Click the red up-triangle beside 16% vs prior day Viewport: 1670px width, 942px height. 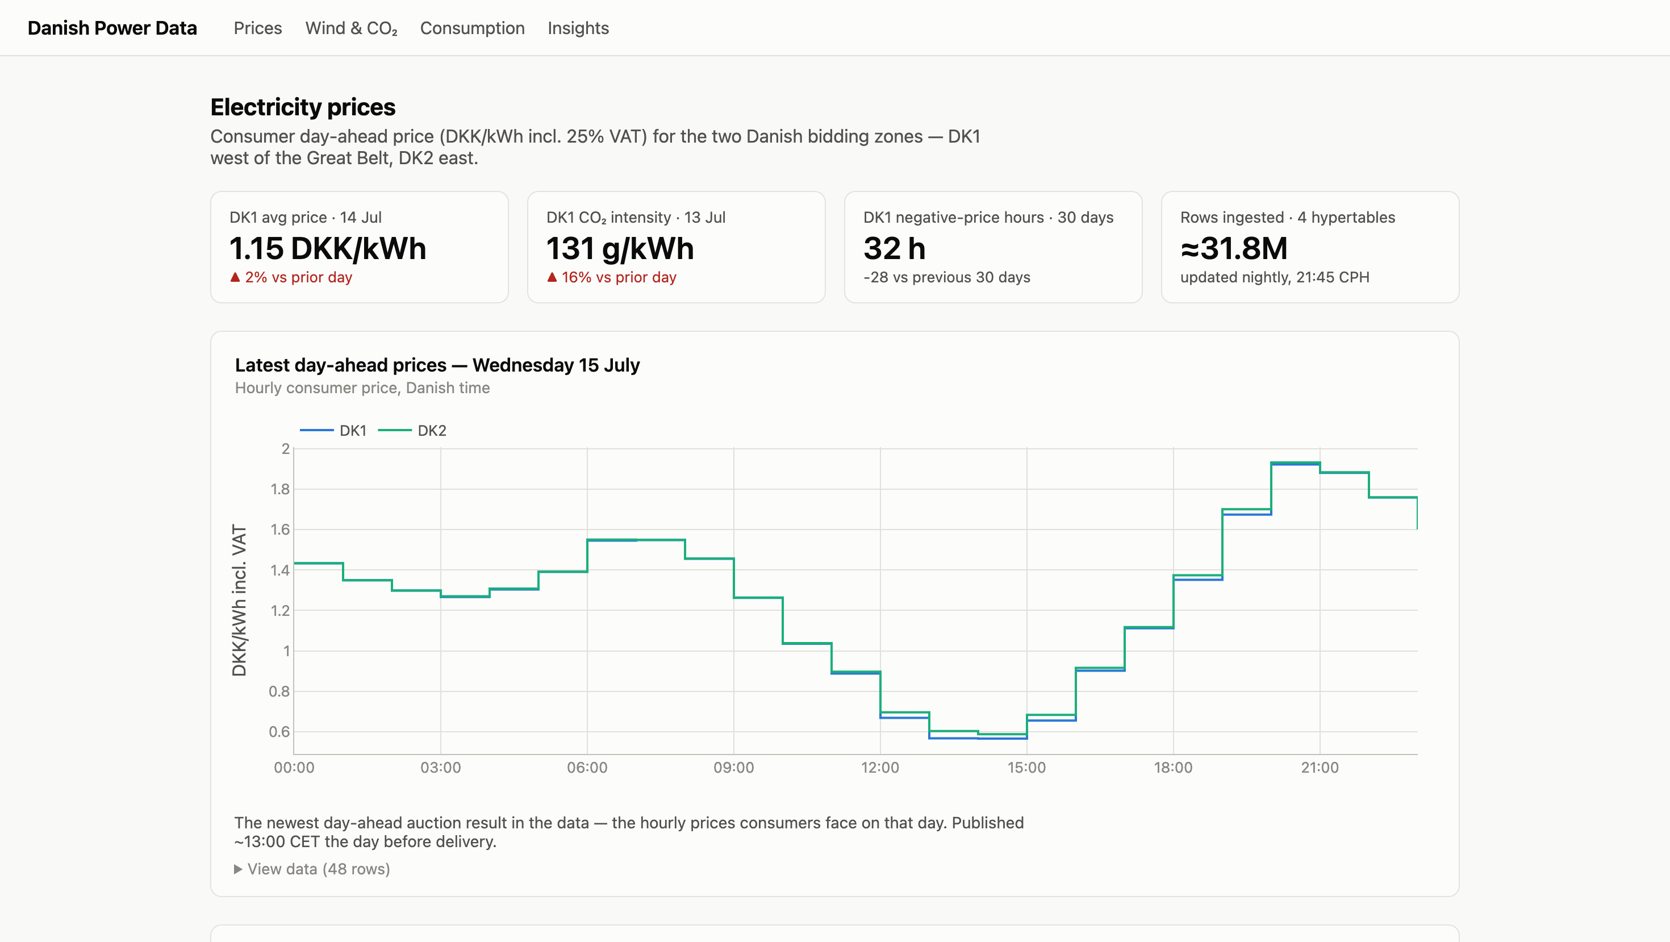[552, 277]
